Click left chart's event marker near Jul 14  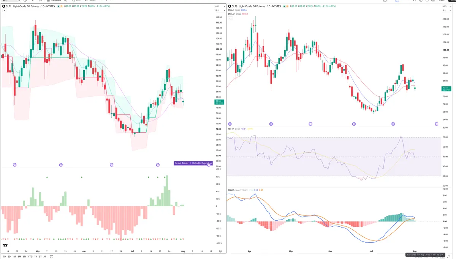click(x=158, y=165)
